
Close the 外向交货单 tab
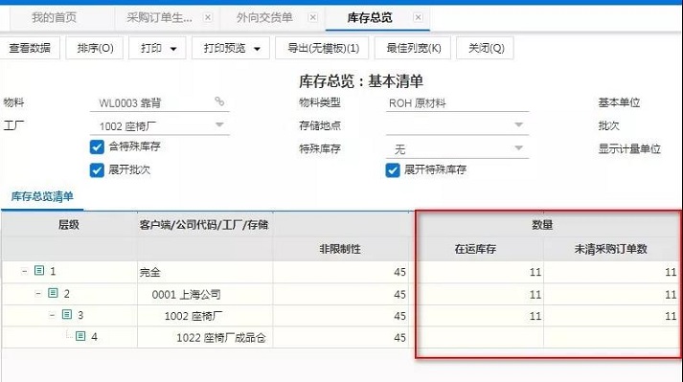point(312,17)
